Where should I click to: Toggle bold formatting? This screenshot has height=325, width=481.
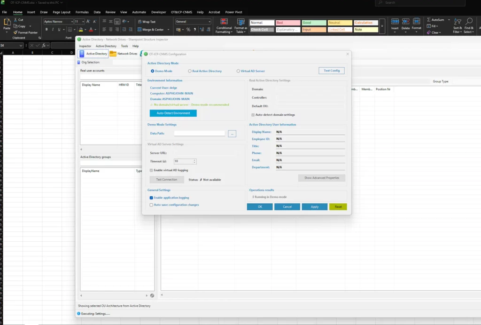point(47,30)
